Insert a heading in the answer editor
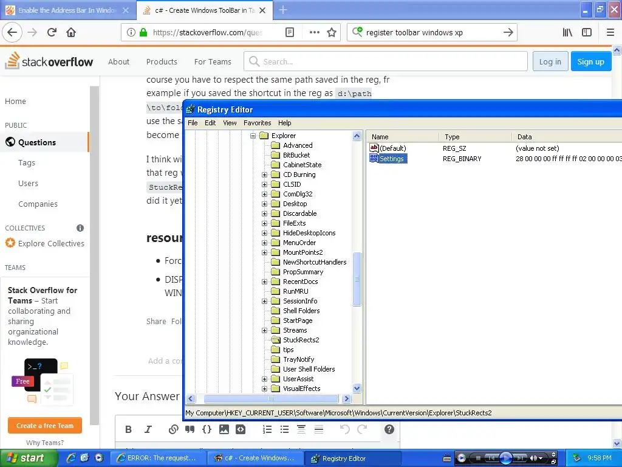 coord(301,429)
